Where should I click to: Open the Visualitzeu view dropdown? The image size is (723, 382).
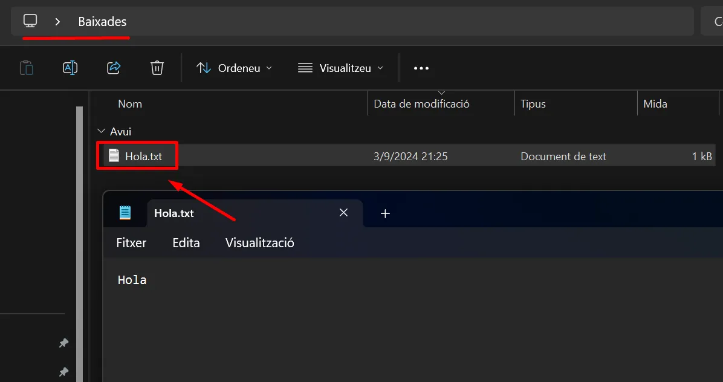[x=341, y=68]
